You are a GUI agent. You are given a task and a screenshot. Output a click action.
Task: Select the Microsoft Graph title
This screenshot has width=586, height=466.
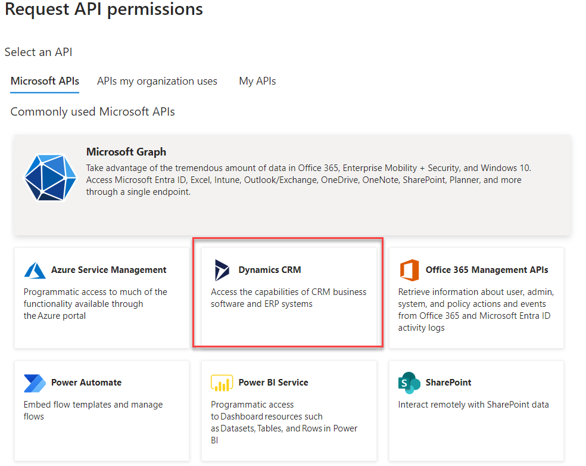point(126,152)
